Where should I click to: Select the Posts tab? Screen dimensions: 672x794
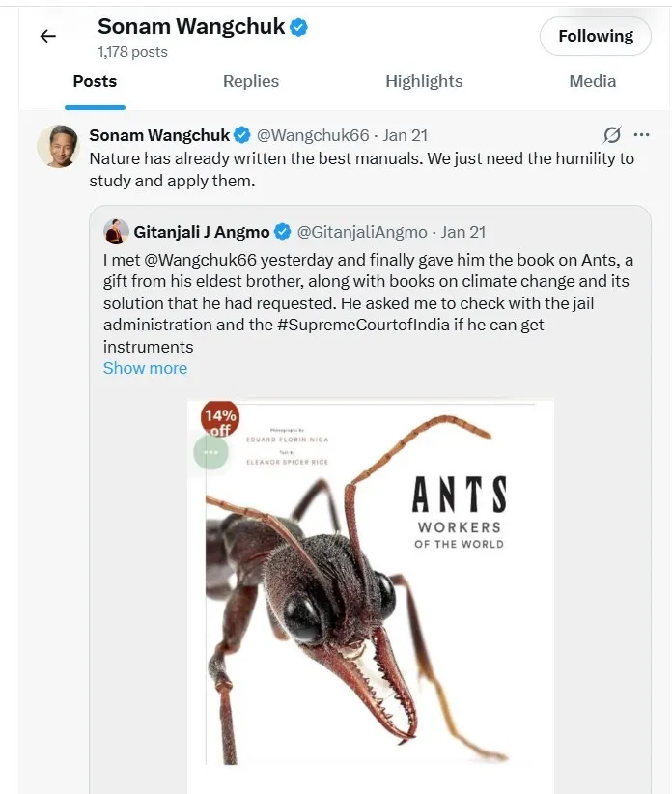pyautogui.click(x=95, y=81)
